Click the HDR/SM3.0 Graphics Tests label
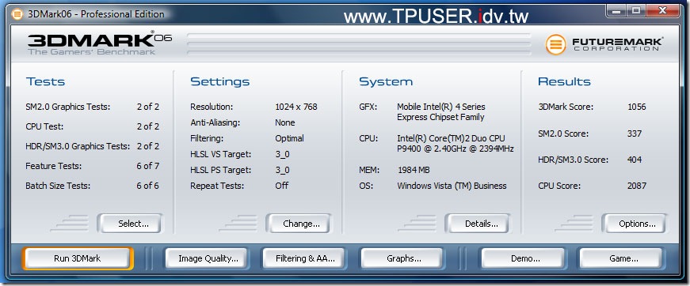The width and height of the screenshot is (690, 286). pyautogui.click(x=78, y=146)
